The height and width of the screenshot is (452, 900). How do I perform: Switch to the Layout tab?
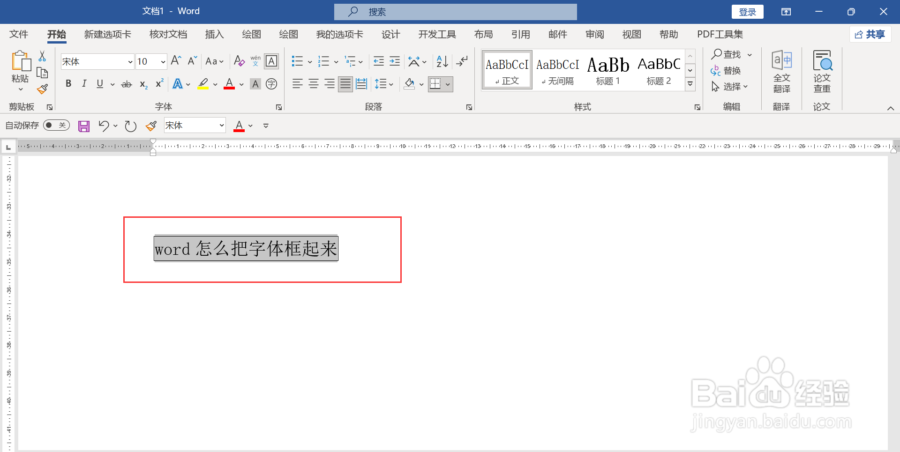[483, 34]
